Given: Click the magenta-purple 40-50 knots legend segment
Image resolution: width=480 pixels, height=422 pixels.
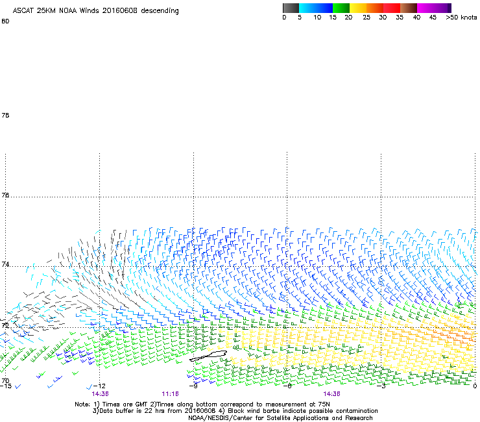Looking at the screenshot, I should pos(434,8).
